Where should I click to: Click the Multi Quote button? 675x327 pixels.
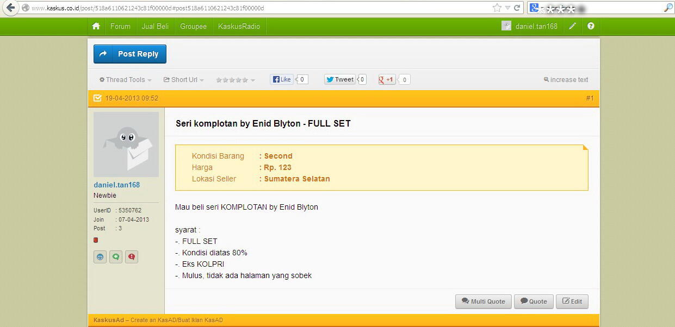click(484, 301)
